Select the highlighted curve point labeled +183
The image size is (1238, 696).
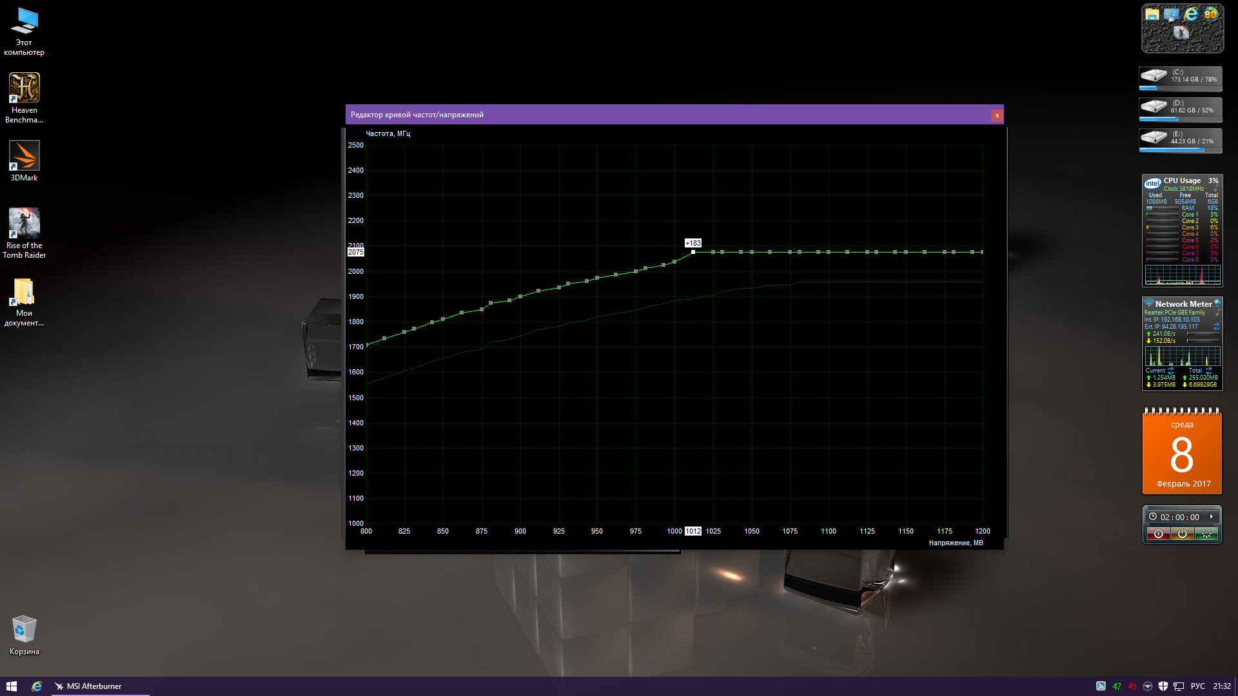click(x=693, y=252)
